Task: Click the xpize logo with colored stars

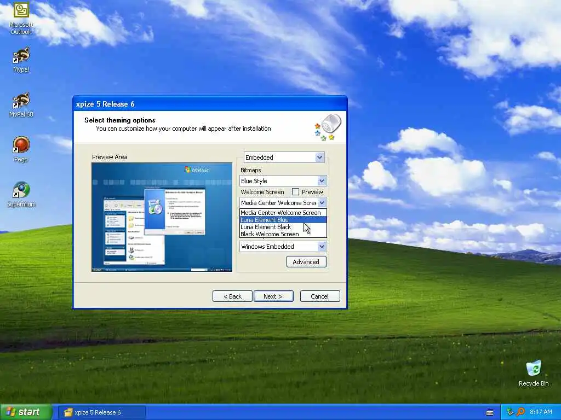Action: click(328, 127)
